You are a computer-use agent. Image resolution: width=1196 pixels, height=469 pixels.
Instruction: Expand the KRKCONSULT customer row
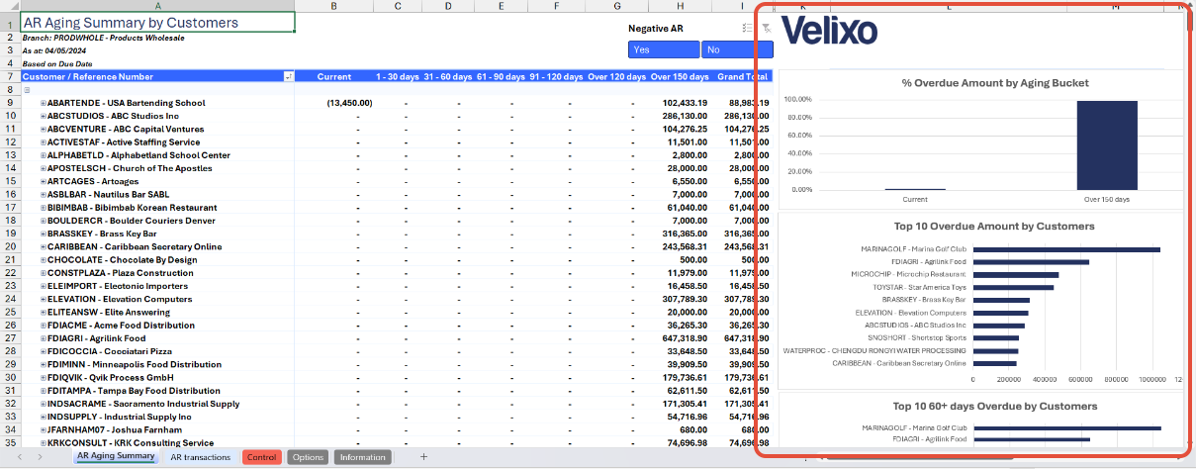[x=43, y=443]
